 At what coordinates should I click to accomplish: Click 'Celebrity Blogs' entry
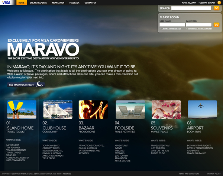coord(51,148)
